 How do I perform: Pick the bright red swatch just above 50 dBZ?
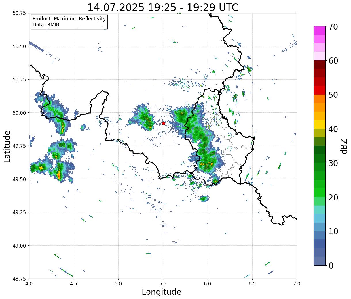tap(320, 90)
